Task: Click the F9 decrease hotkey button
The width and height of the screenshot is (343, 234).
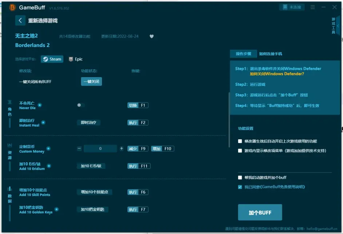Action: 138,149
